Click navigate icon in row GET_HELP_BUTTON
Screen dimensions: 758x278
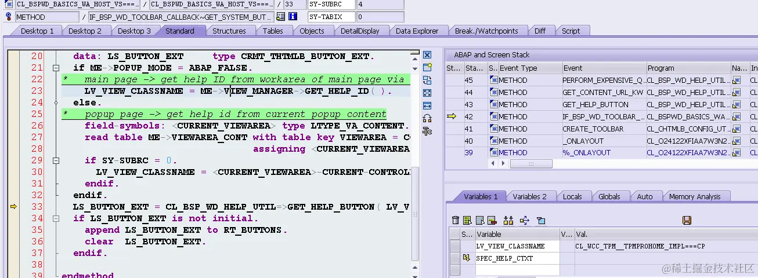click(737, 105)
